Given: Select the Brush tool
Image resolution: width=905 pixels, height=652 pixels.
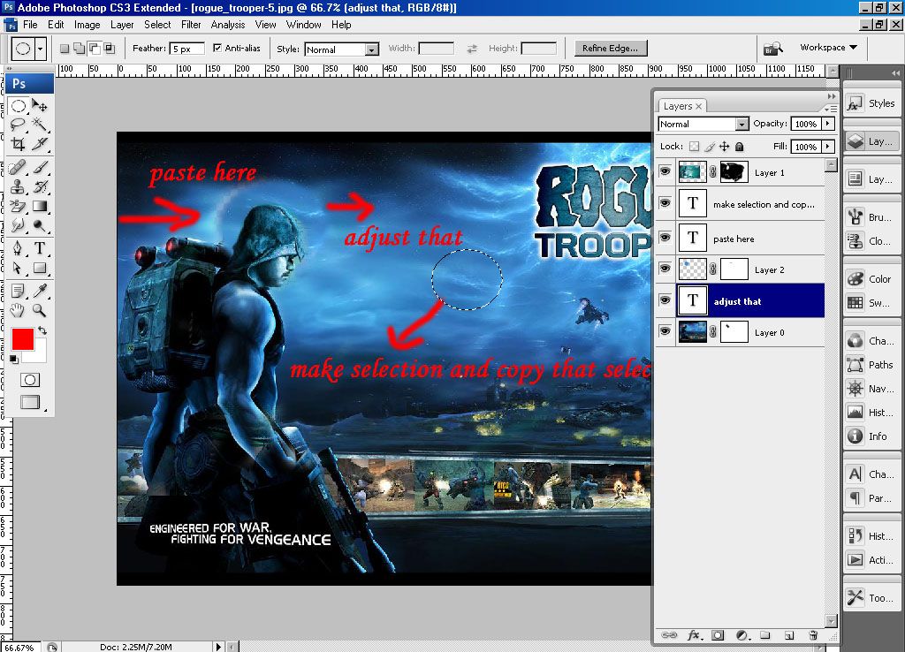Looking at the screenshot, I should [x=39, y=167].
